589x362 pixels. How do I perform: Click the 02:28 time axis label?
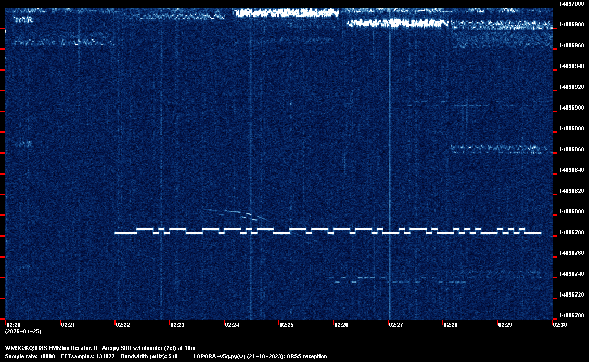pos(451,325)
